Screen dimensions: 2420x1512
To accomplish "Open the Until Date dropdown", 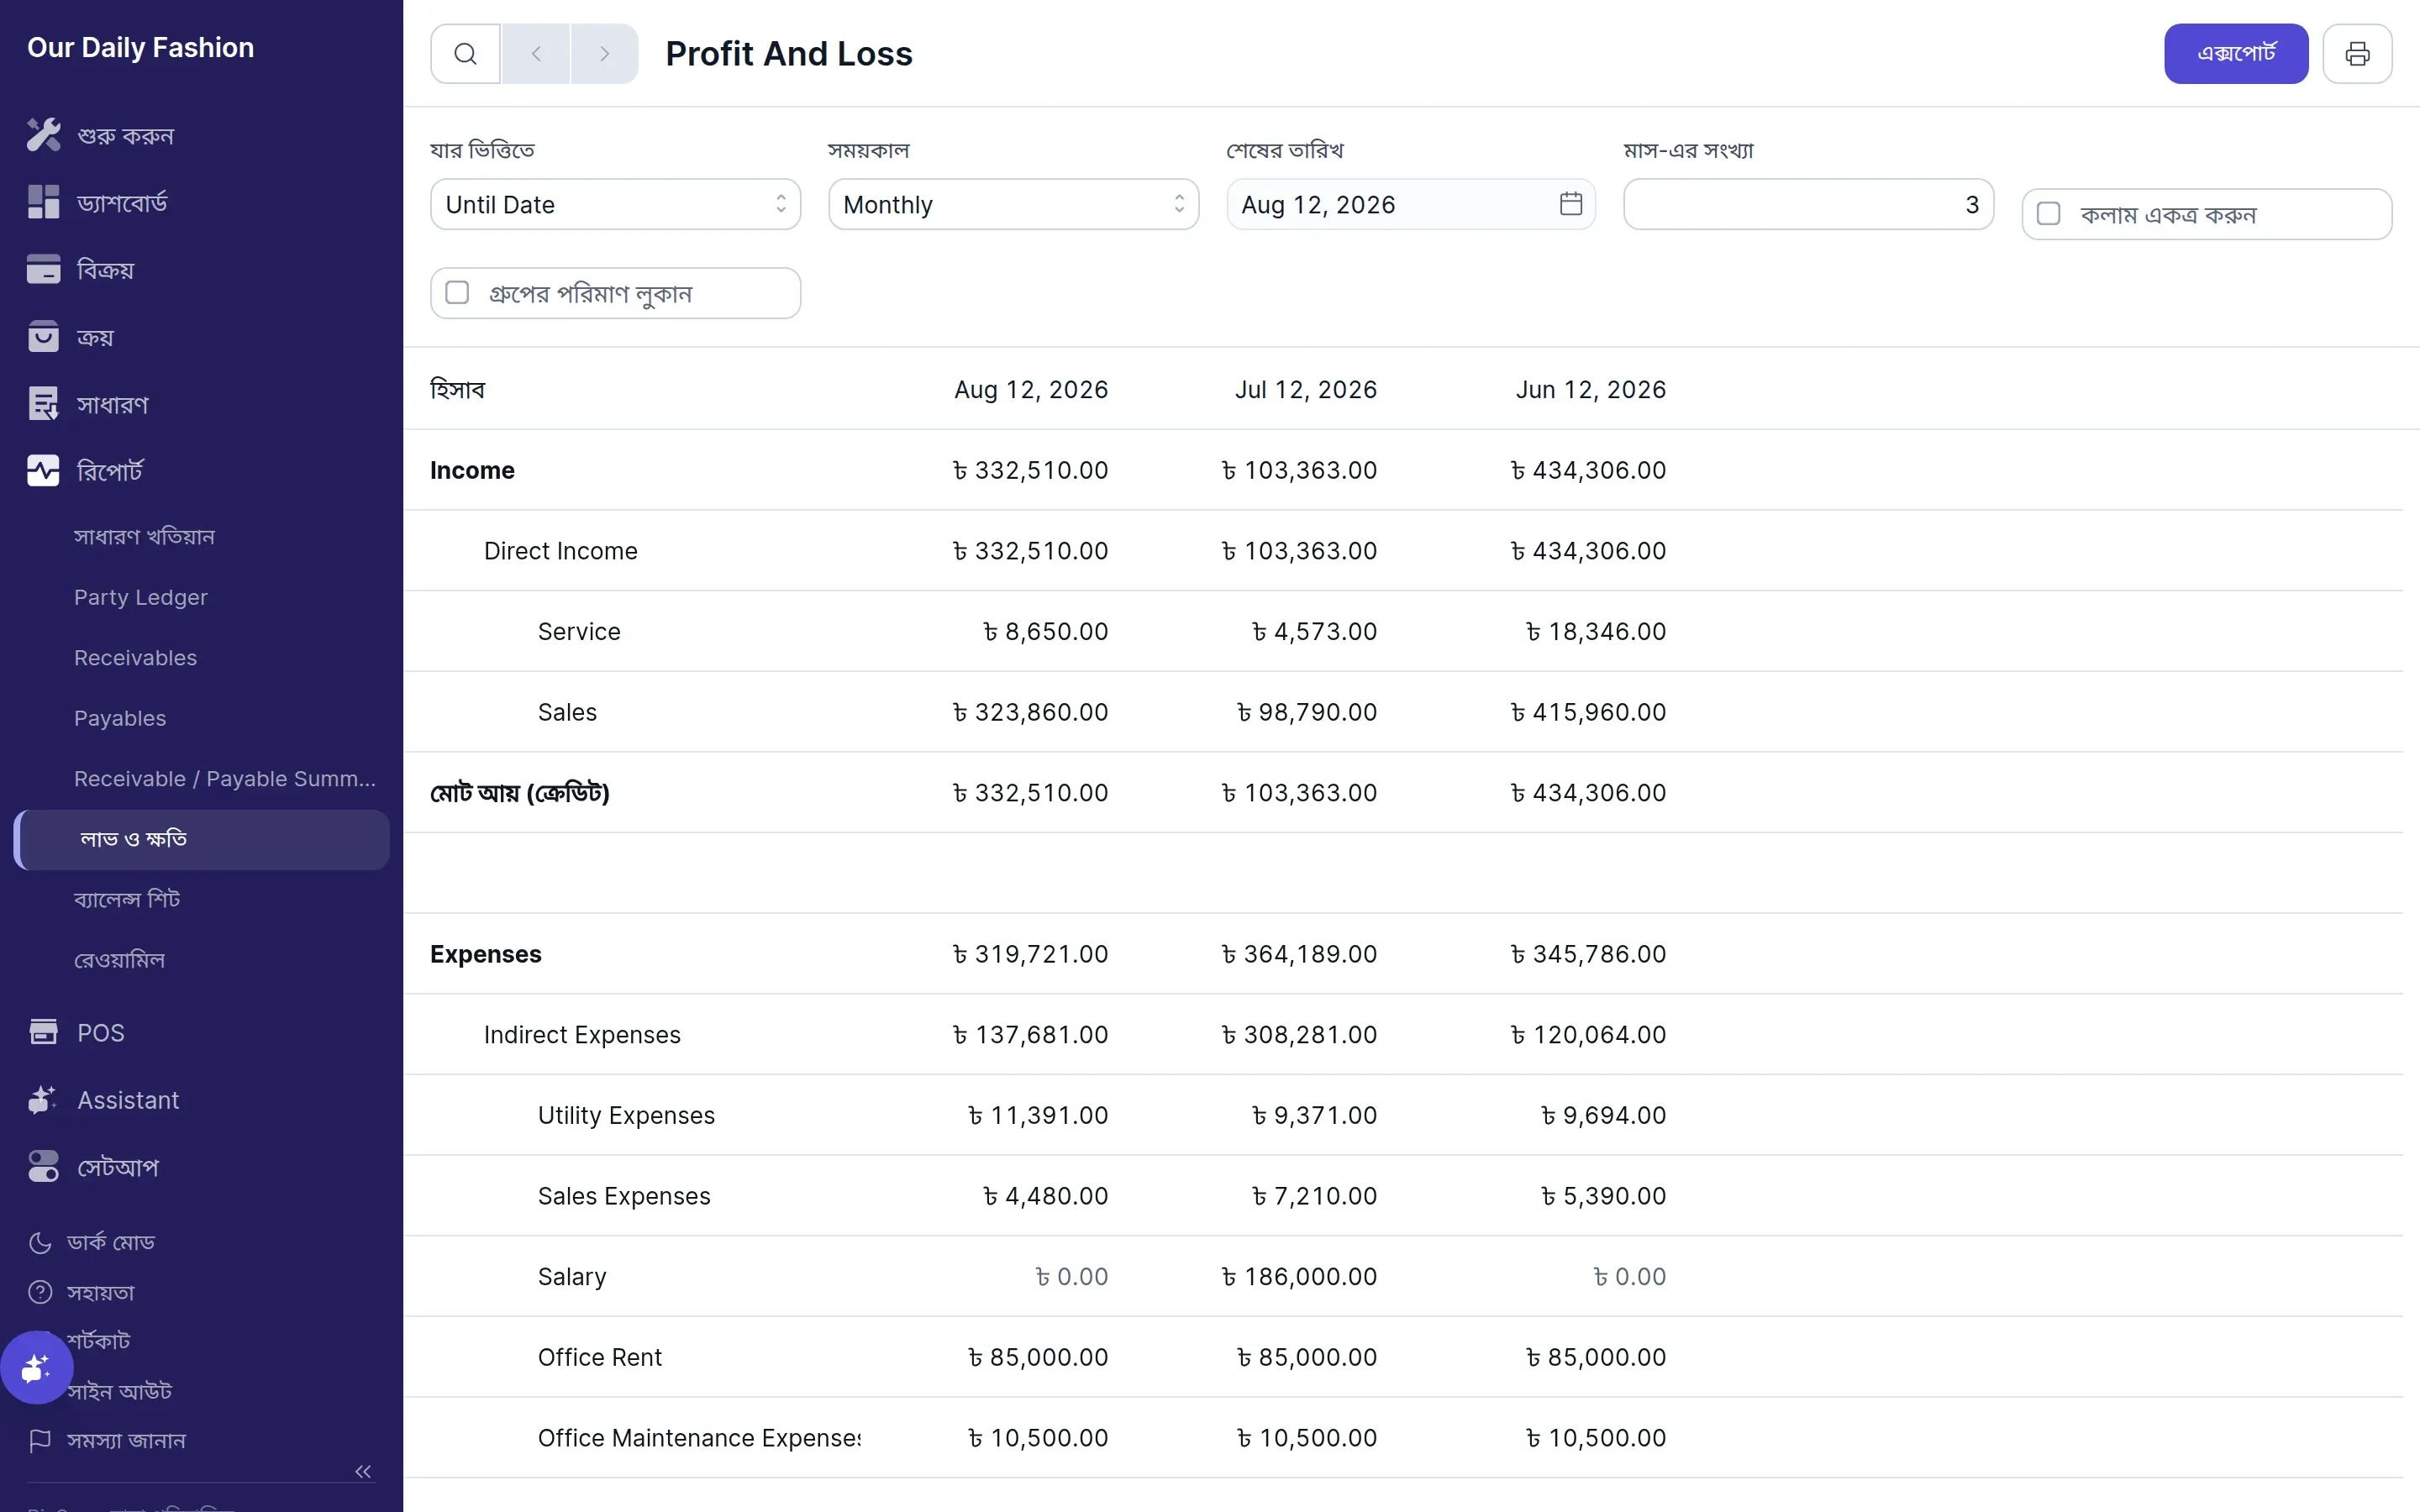I will point(615,204).
